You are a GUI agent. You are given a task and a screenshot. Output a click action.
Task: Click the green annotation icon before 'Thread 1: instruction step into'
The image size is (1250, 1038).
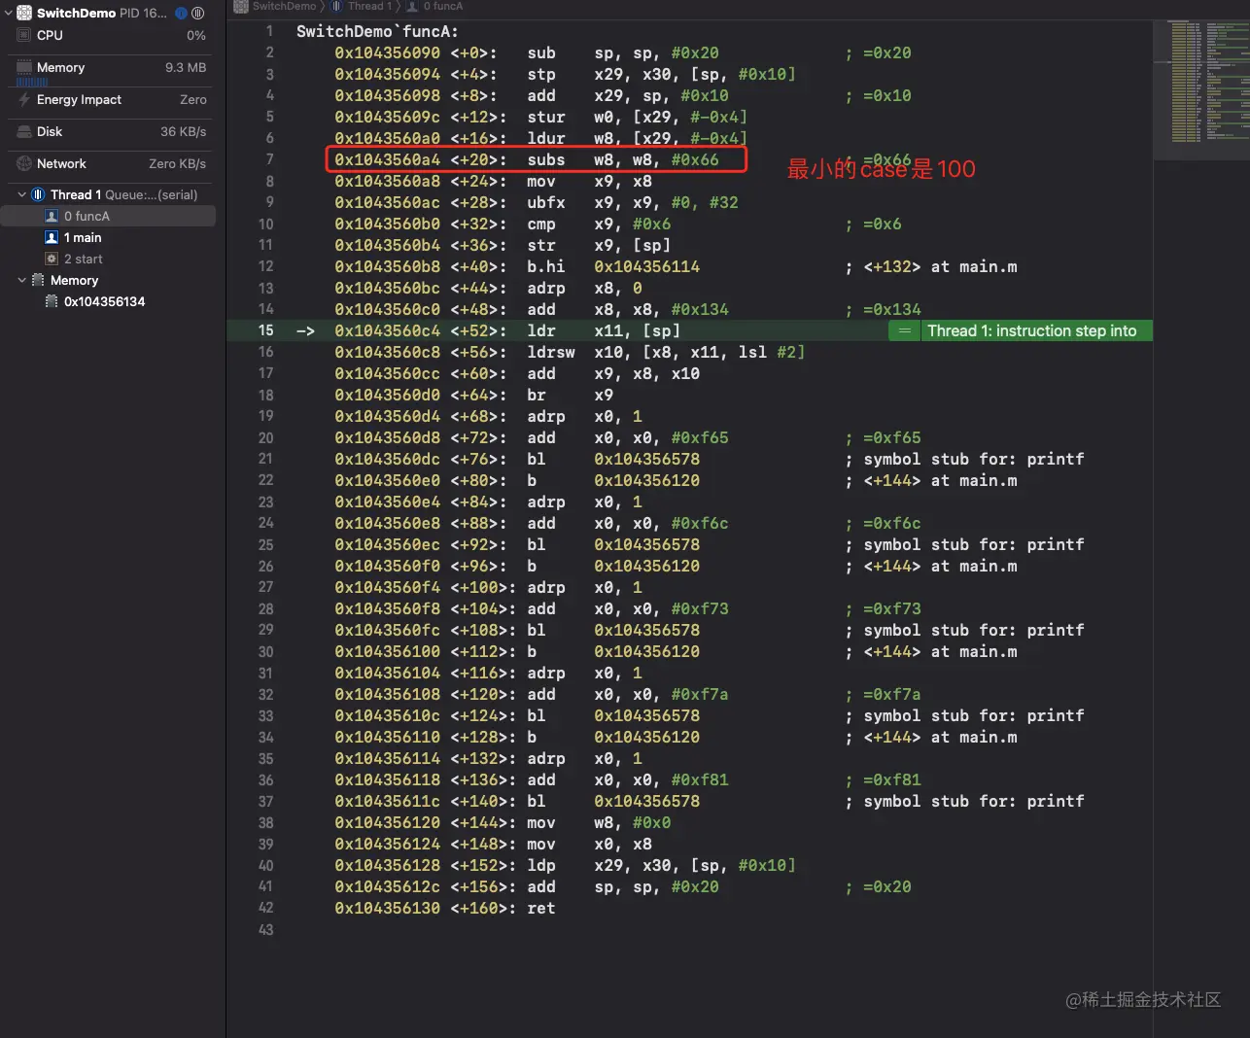905,330
